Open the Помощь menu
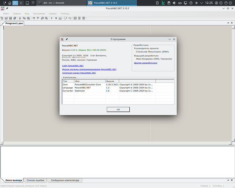 tap(65, 14)
